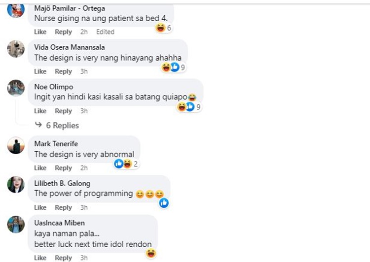View reactions on Noe Olimpo's comment

189,107
